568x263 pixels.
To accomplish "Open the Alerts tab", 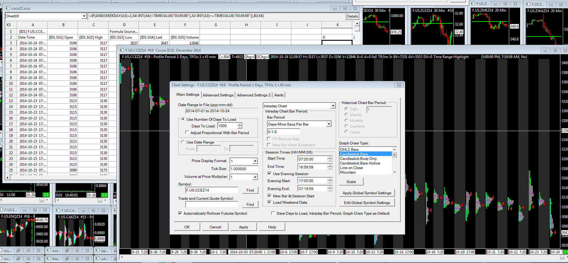I will tap(279, 95).
